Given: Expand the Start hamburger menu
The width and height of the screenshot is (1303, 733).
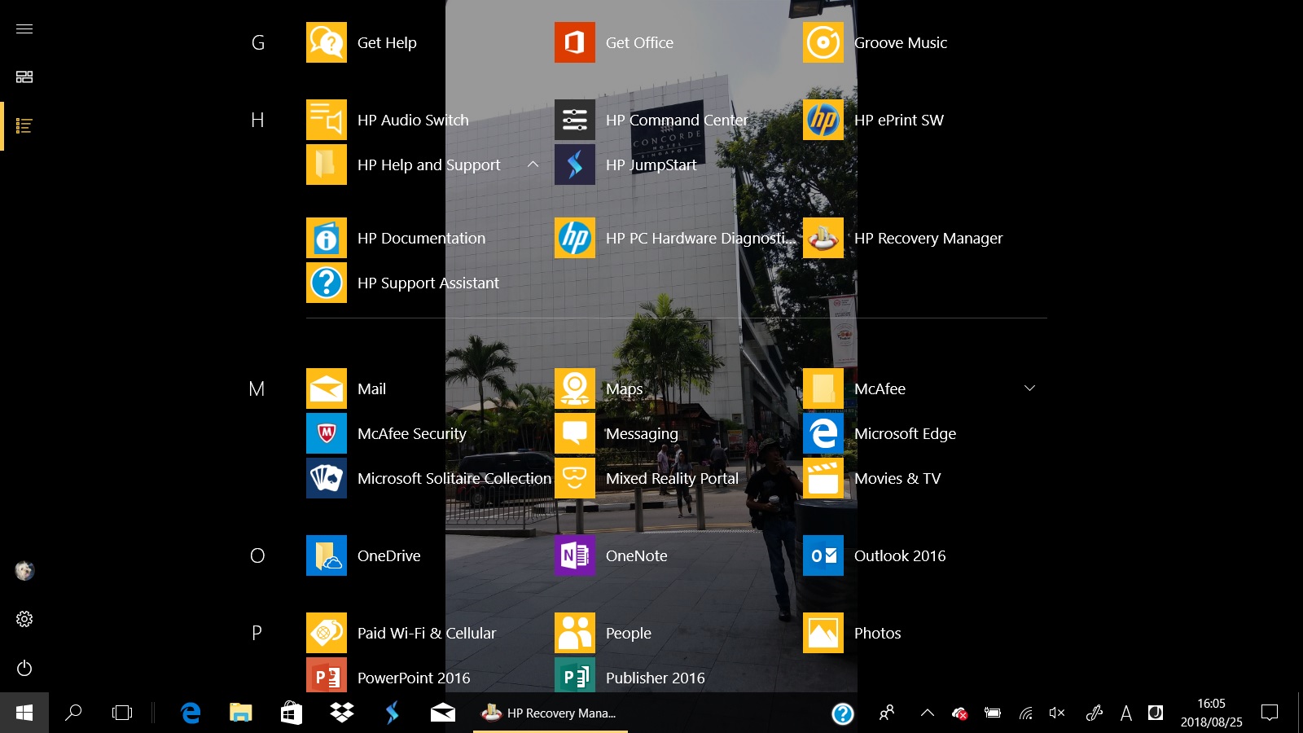Looking at the screenshot, I should coord(24,29).
